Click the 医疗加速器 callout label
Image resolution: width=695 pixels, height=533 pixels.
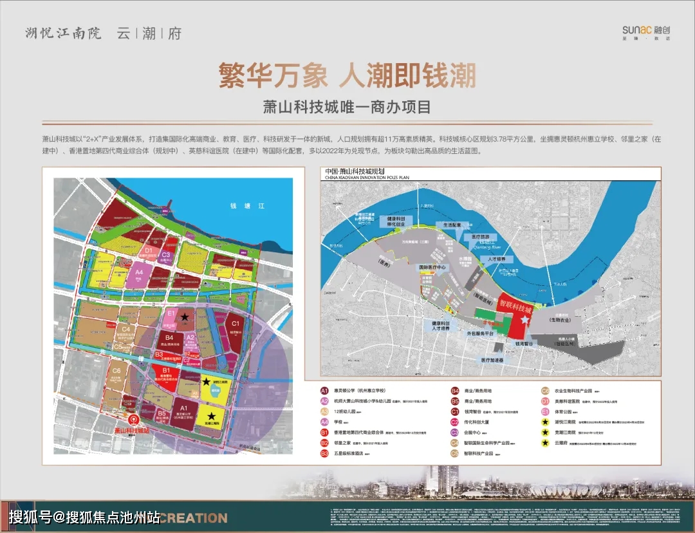pyautogui.click(x=492, y=360)
